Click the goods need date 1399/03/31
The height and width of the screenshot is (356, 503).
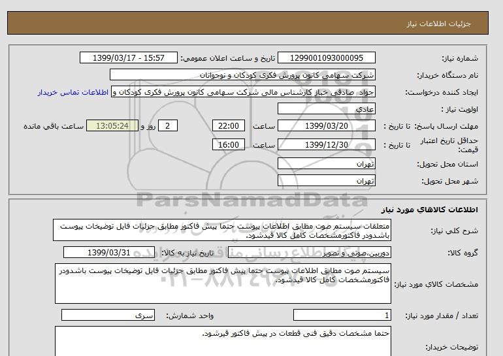(x=109, y=252)
